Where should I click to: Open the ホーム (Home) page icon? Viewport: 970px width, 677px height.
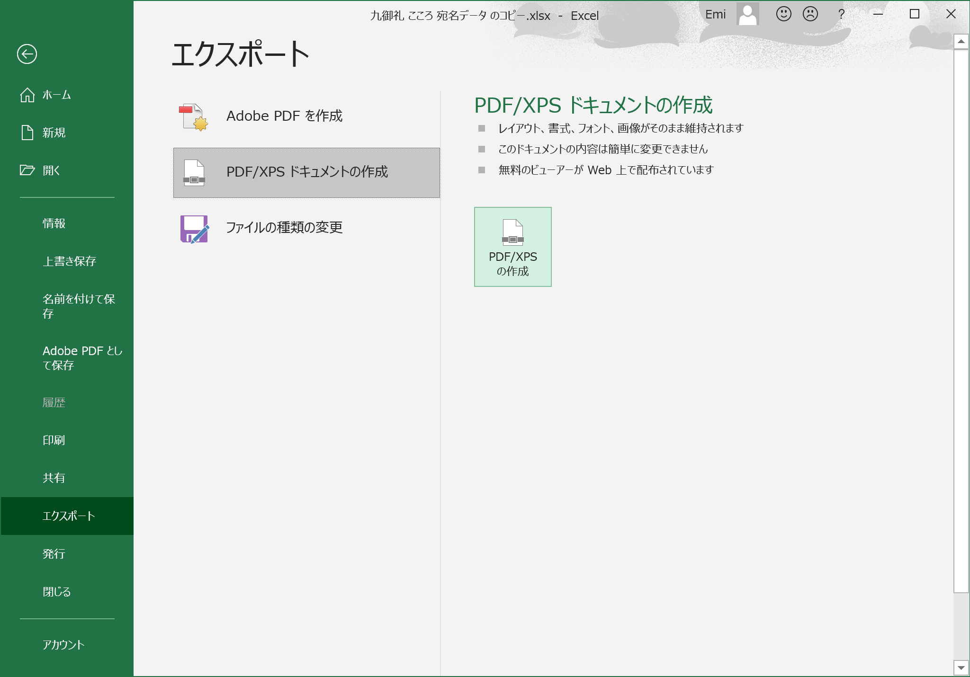(27, 95)
